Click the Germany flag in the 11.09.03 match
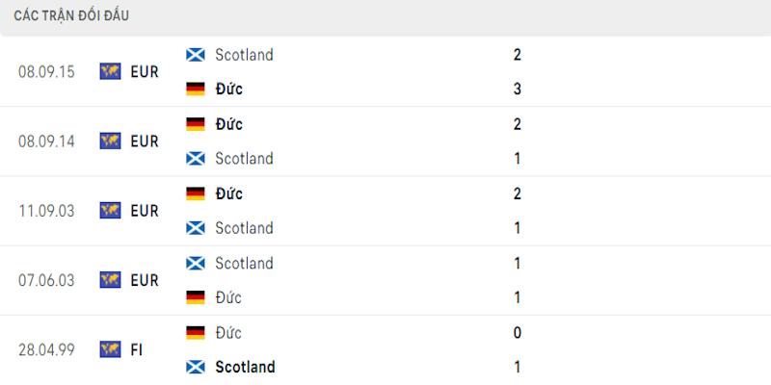This screenshot has width=771, height=385. [196, 193]
